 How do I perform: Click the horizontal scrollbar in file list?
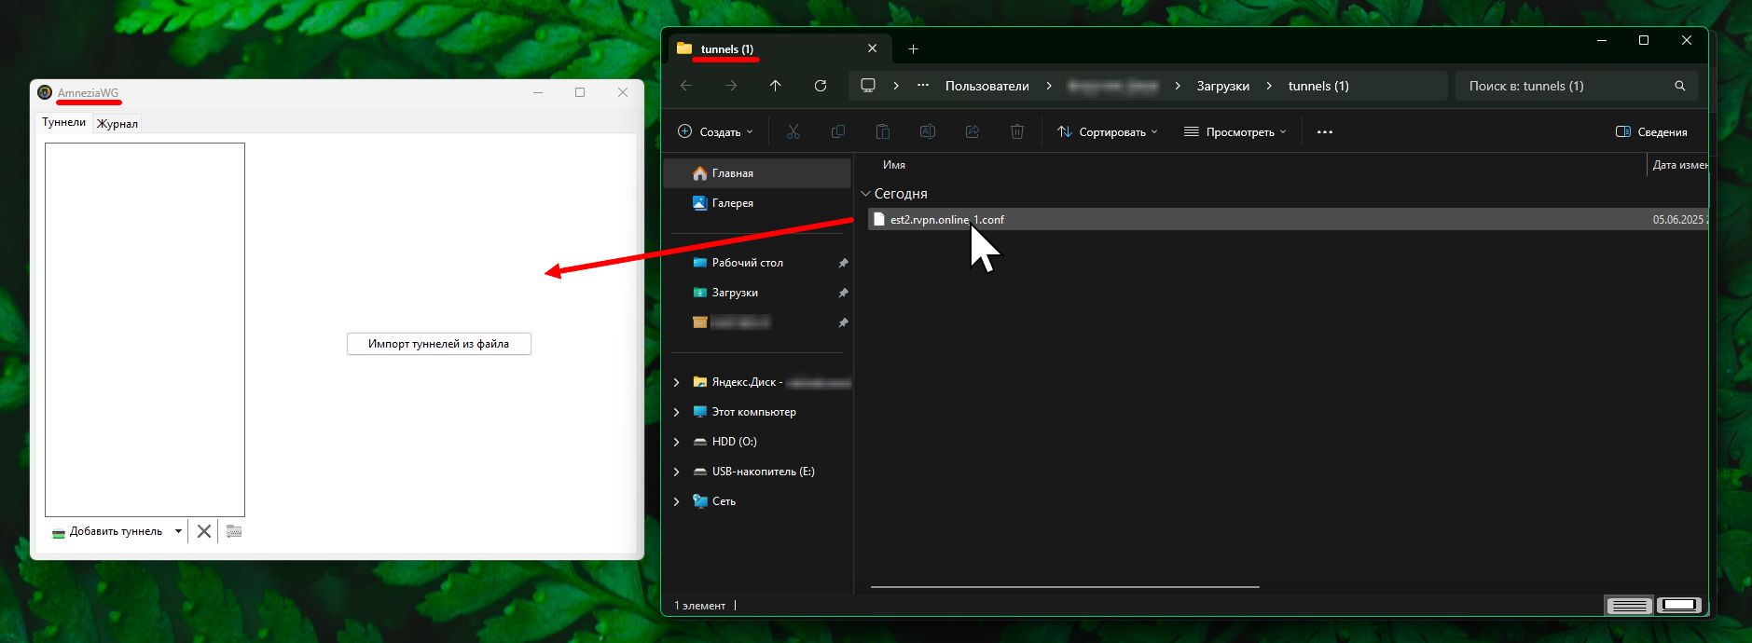point(1064,587)
